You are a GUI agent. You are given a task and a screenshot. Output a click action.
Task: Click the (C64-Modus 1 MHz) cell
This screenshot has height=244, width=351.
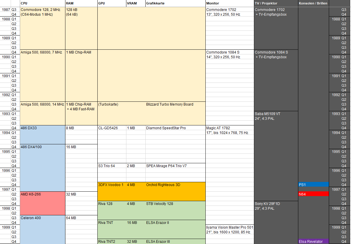43,14
